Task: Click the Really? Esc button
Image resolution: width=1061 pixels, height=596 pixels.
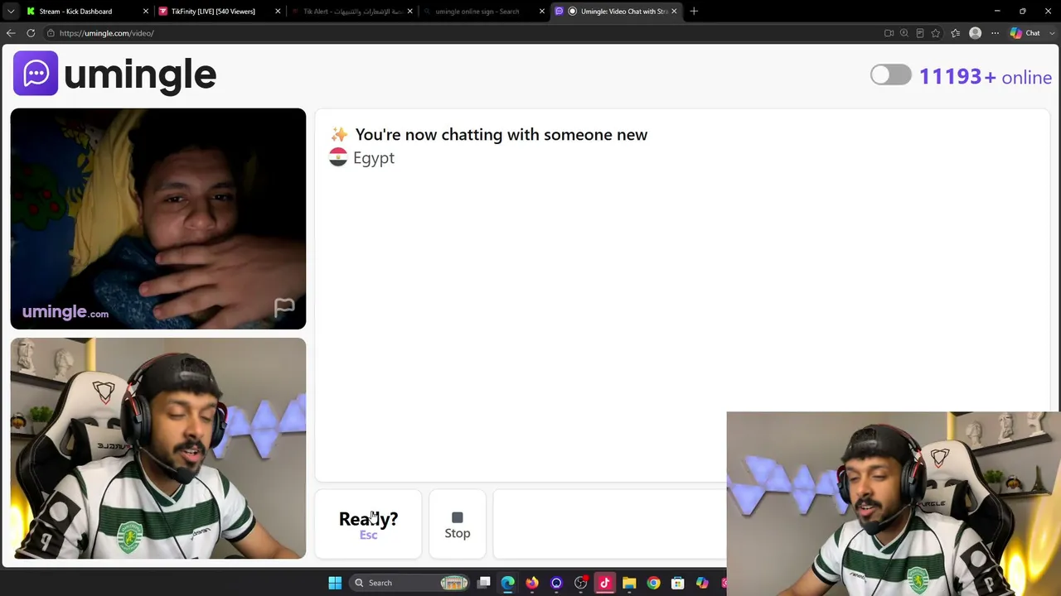Action: [x=368, y=525]
